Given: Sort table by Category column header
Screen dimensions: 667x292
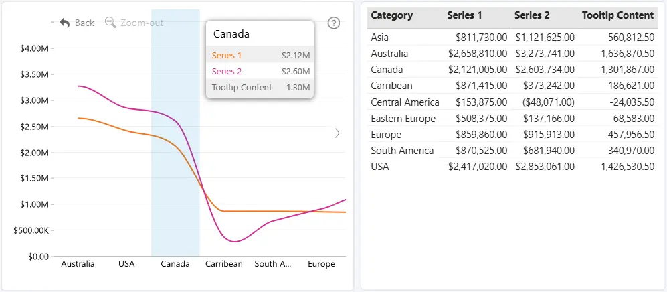Looking at the screenshot, I should (x=392, y=16).
